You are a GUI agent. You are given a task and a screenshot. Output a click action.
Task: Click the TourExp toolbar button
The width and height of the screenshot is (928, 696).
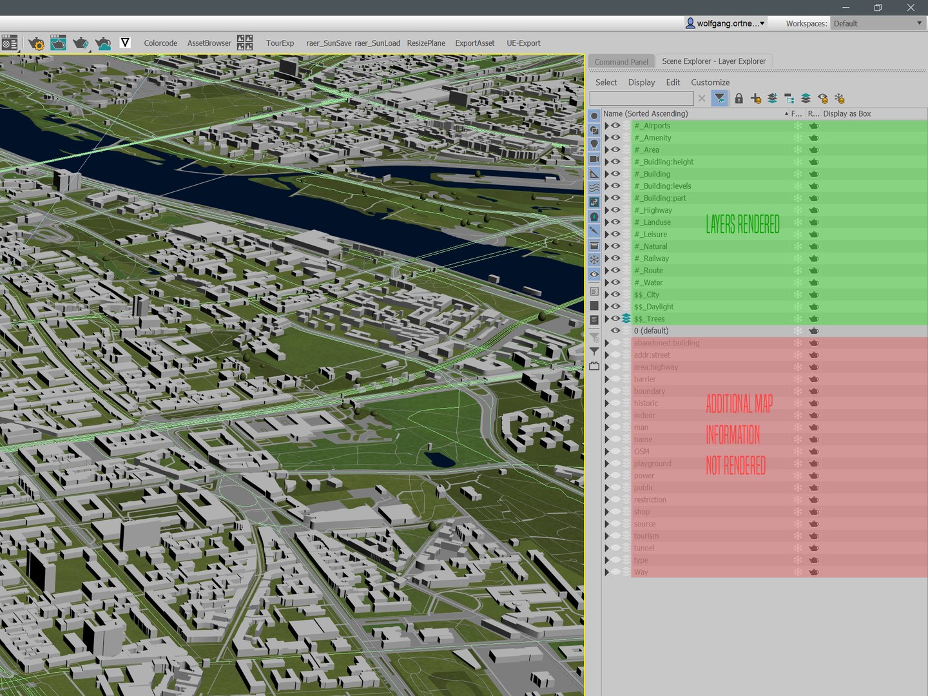280,43
